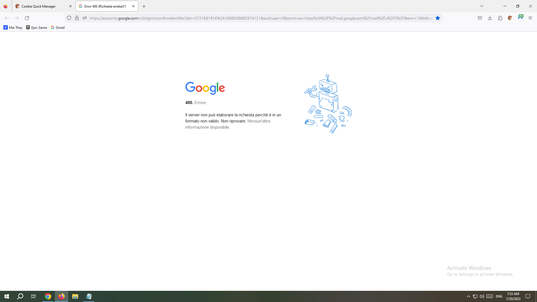
Task: Click the broken robot illustration
Action: coord(328,104)
